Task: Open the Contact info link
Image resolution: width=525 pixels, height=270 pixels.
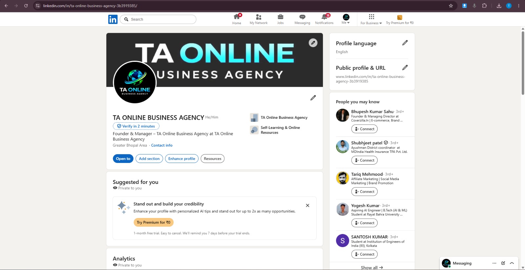Action: 162,145
